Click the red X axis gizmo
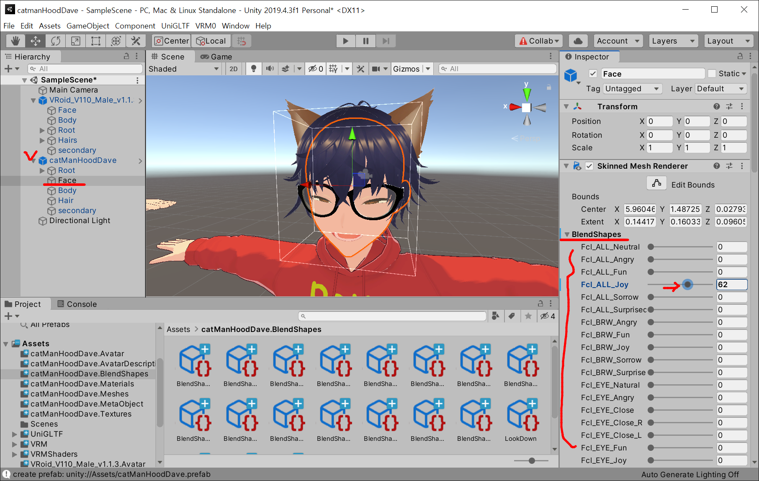This screenshot has height=481, width=759. [x=514, y=107]
